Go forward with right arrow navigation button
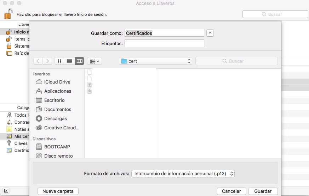Viewport: 309px width, 196px height. tap(47, 61)
